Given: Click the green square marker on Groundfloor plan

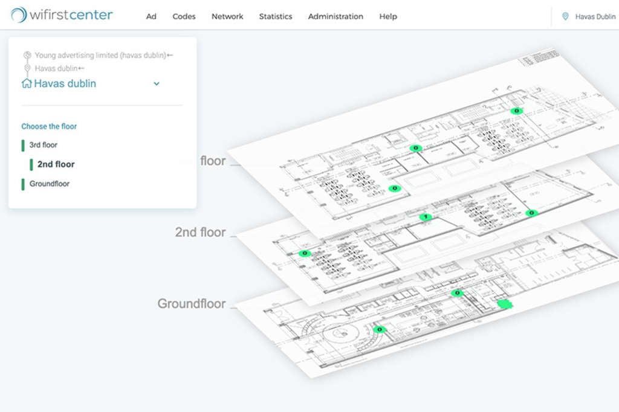Looking at the screenshot, I should 504,304.
